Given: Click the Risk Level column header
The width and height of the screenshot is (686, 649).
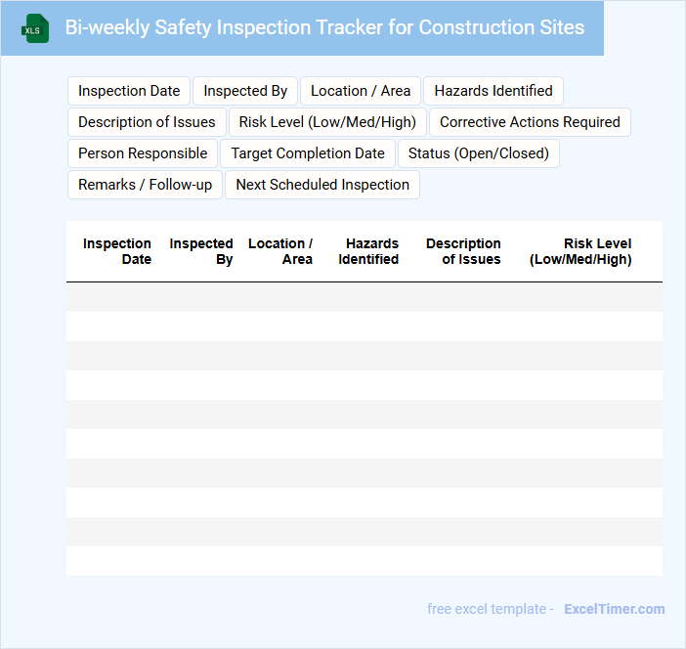Looking at the screenshot, I should [x=580, y=251].
